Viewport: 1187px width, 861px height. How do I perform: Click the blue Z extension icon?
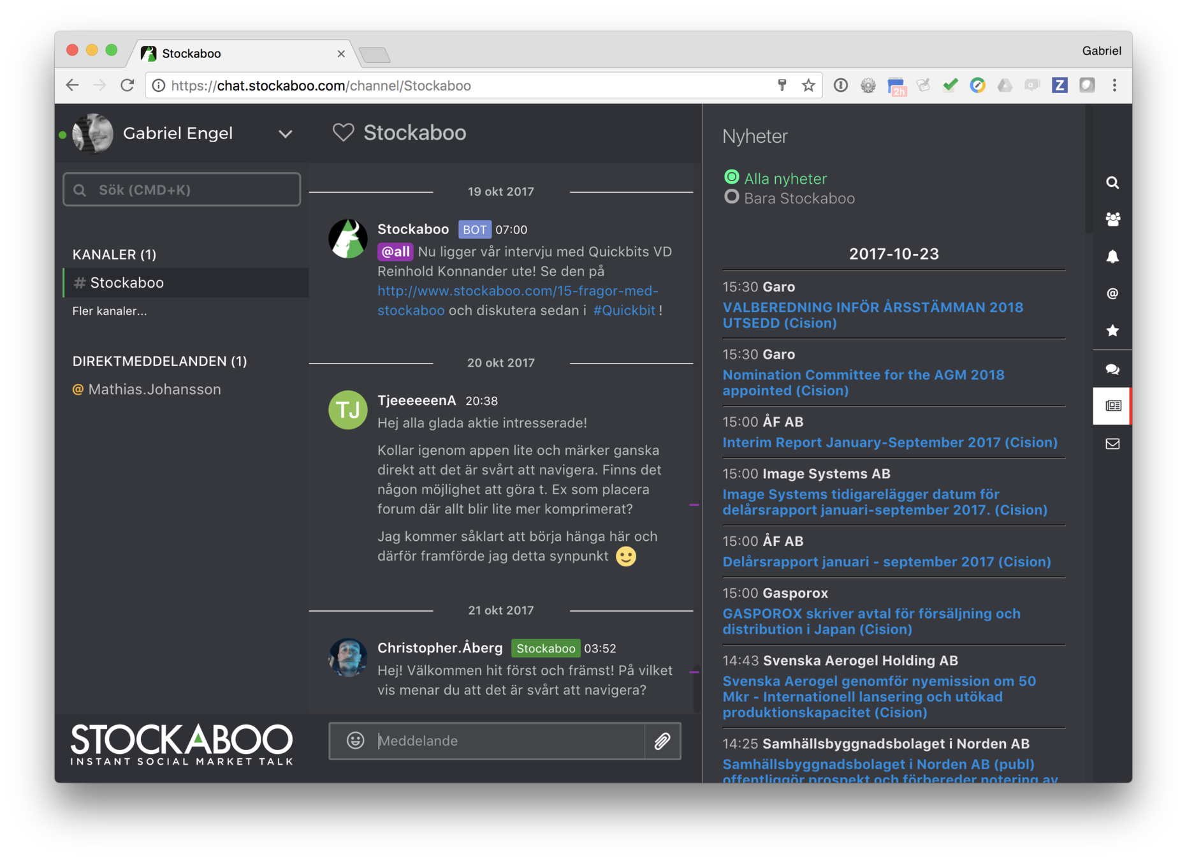tap(1060, 85)
